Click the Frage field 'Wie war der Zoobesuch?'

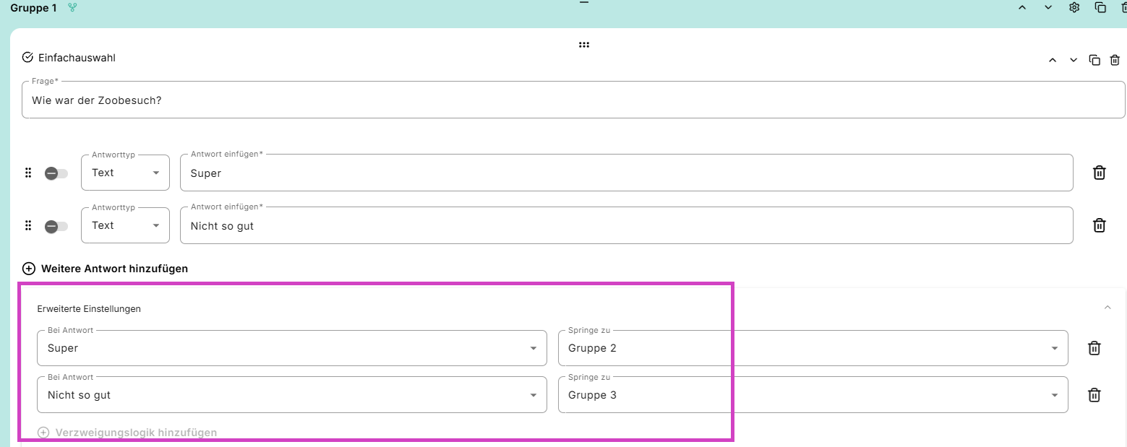pos(573,100)
